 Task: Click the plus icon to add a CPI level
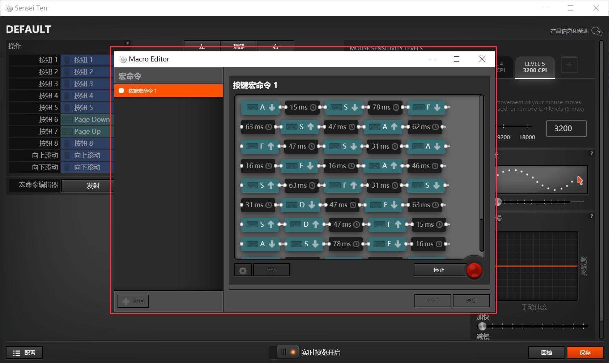[x=569, y=65]
